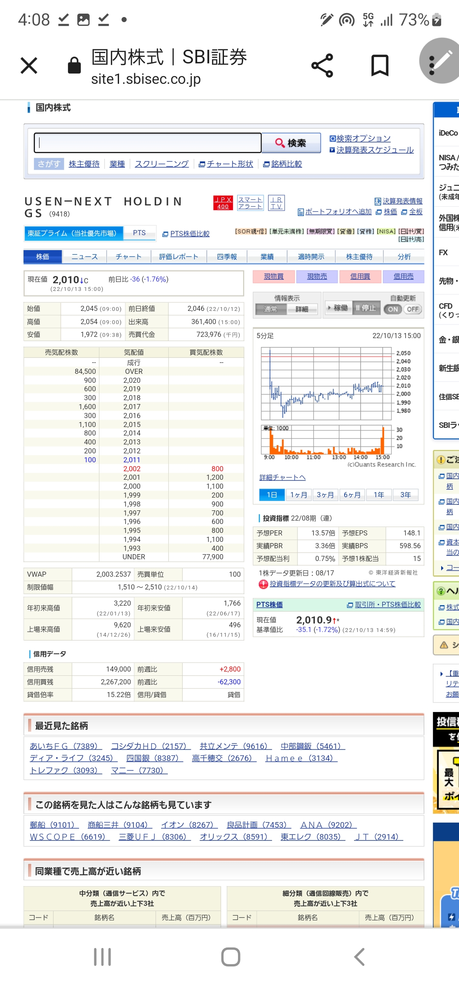Open related stock 東エレク (8035)
The width and height of the screenshot is (459, 985).
(x=313, y=837)
